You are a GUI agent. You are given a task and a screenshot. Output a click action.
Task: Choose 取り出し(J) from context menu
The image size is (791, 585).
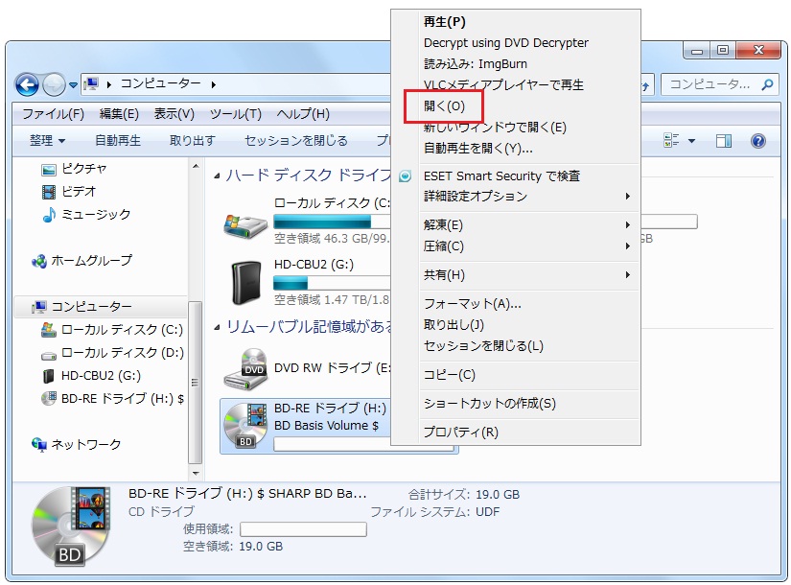454,324
